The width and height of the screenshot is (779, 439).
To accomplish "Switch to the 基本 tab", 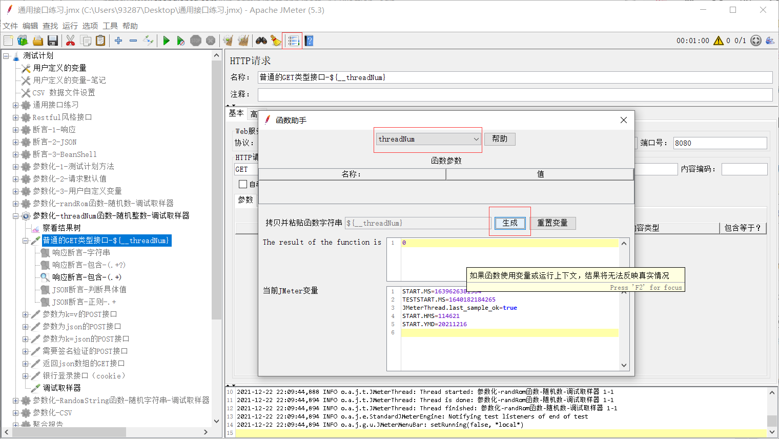I will [236, 113].
